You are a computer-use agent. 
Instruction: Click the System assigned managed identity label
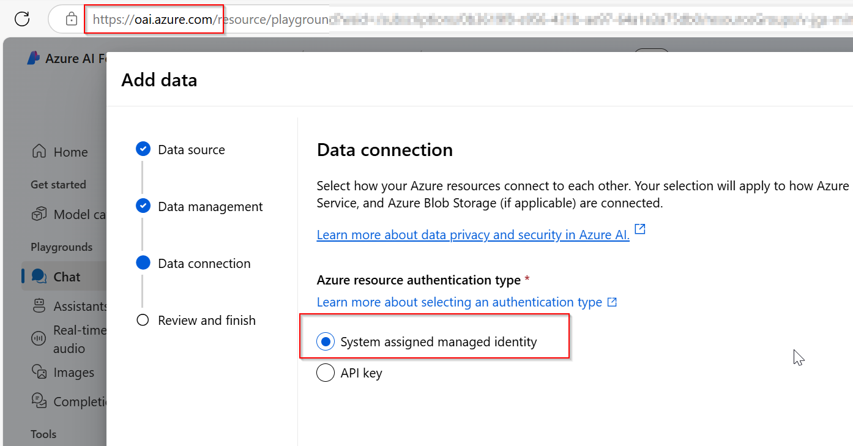point(438,341)
